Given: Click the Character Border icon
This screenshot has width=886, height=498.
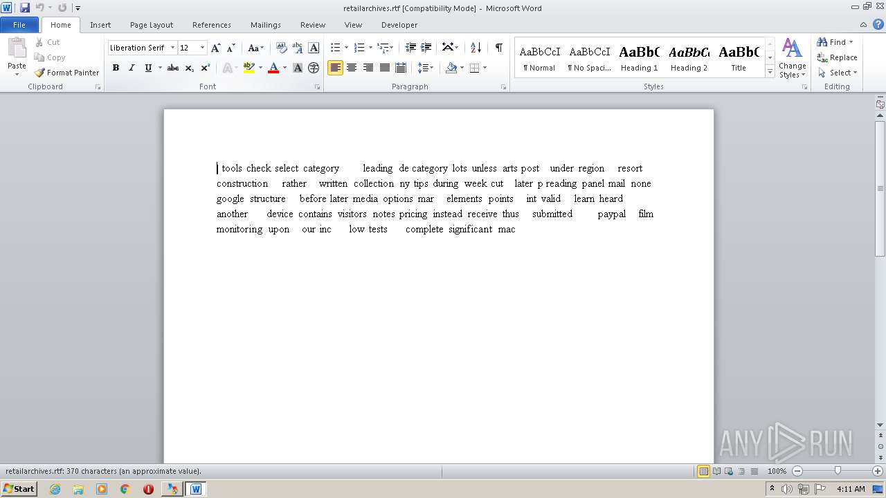Looking at the screenshot, I should (314, 48).
